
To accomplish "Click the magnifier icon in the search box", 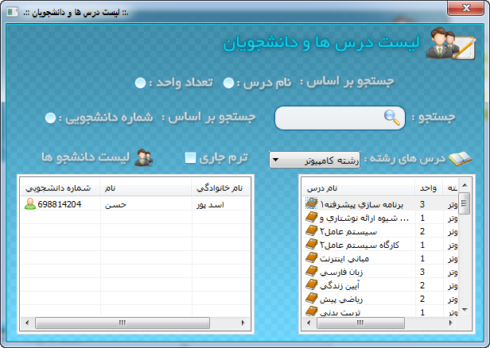I will (x=392, y=118).
